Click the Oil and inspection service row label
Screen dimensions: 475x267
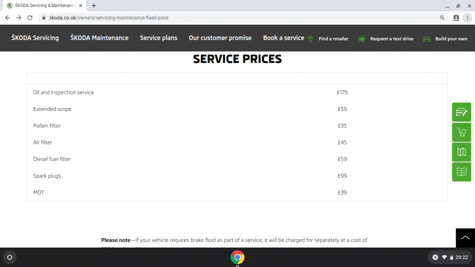63,92
